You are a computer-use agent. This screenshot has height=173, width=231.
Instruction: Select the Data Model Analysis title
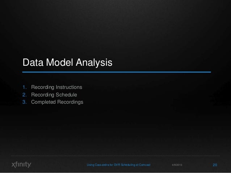(x=67, y=62)
